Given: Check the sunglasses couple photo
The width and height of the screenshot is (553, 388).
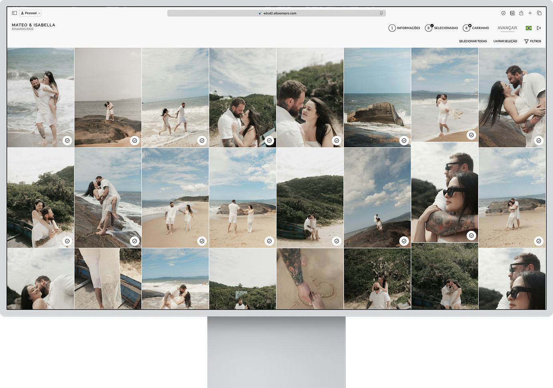Looking at the screenshot, I should (471, 236).
